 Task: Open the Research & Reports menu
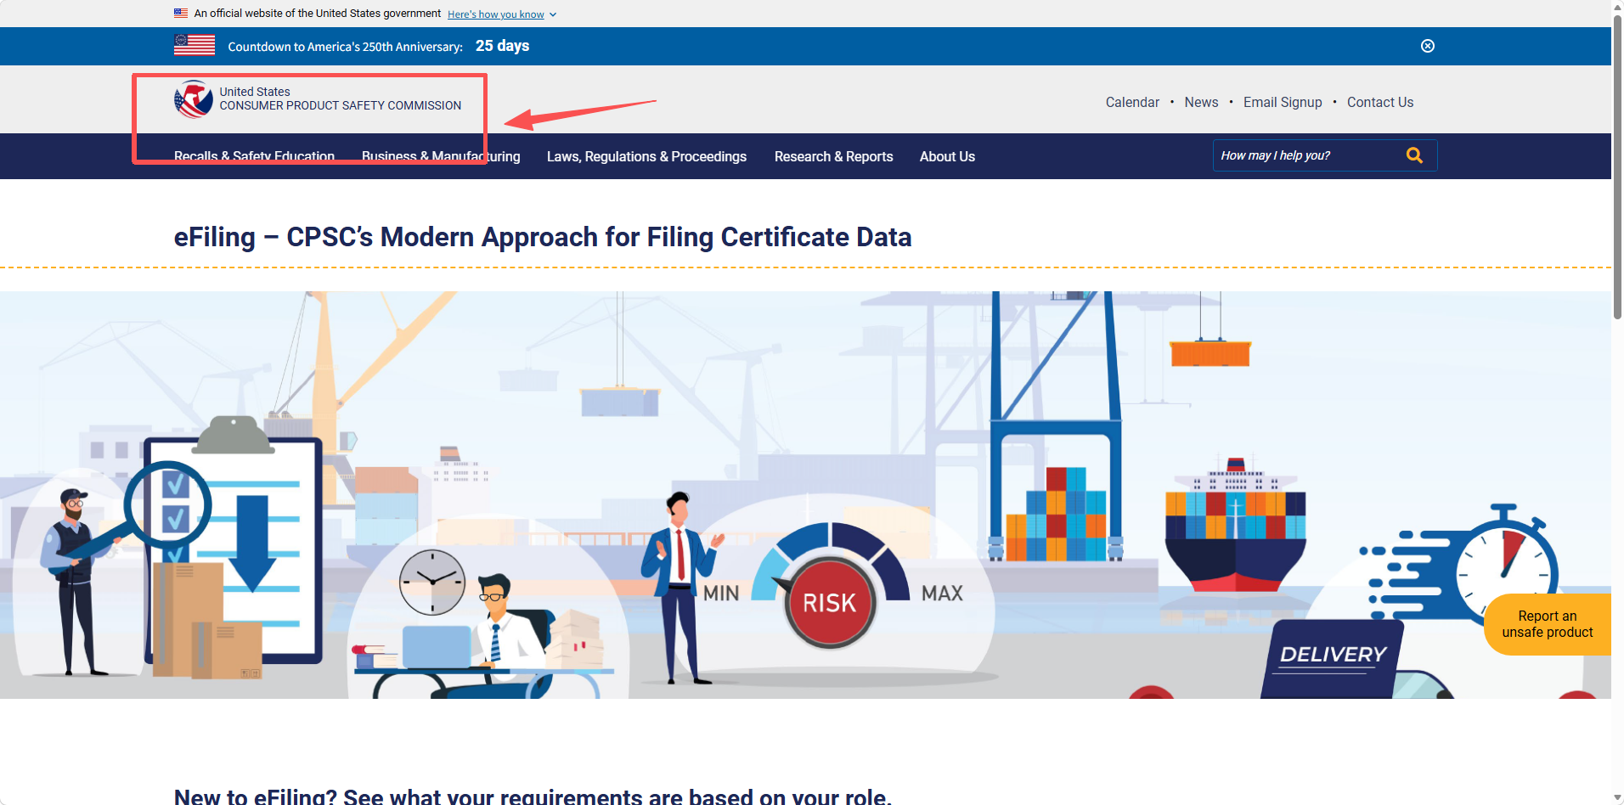pos(833,156)
